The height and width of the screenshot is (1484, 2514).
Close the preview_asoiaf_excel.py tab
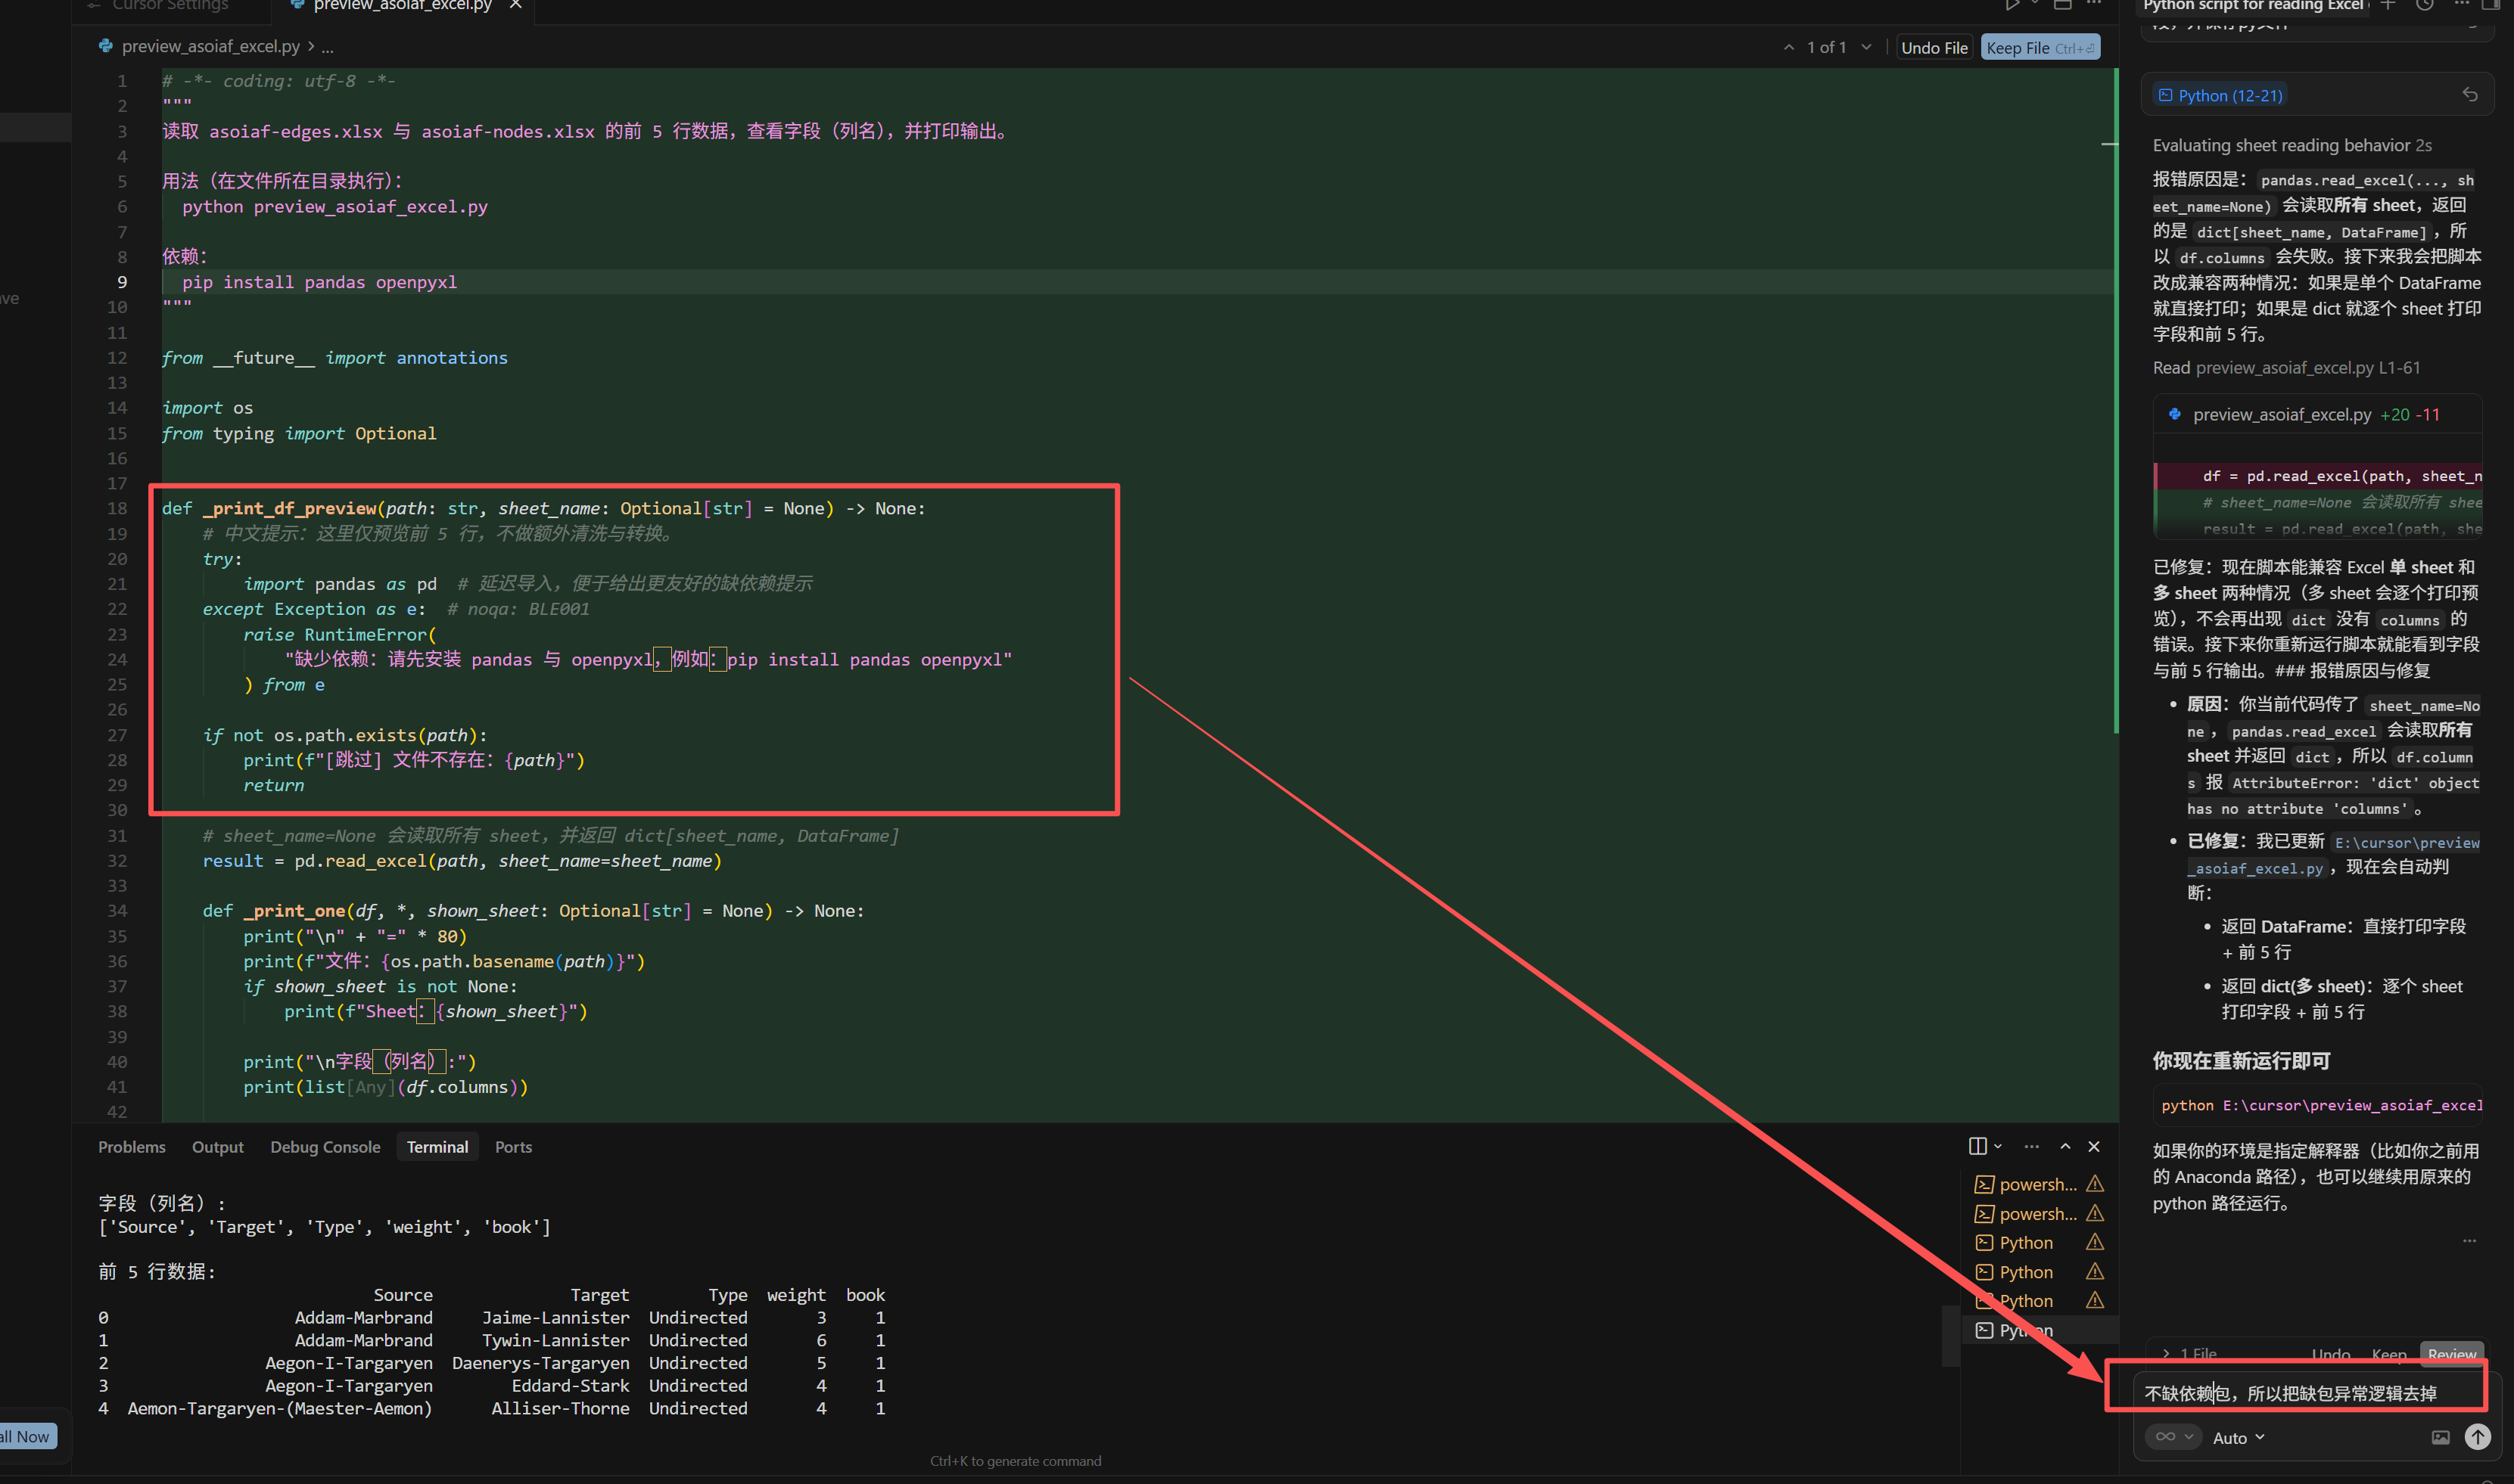click(x=515, y=5)
